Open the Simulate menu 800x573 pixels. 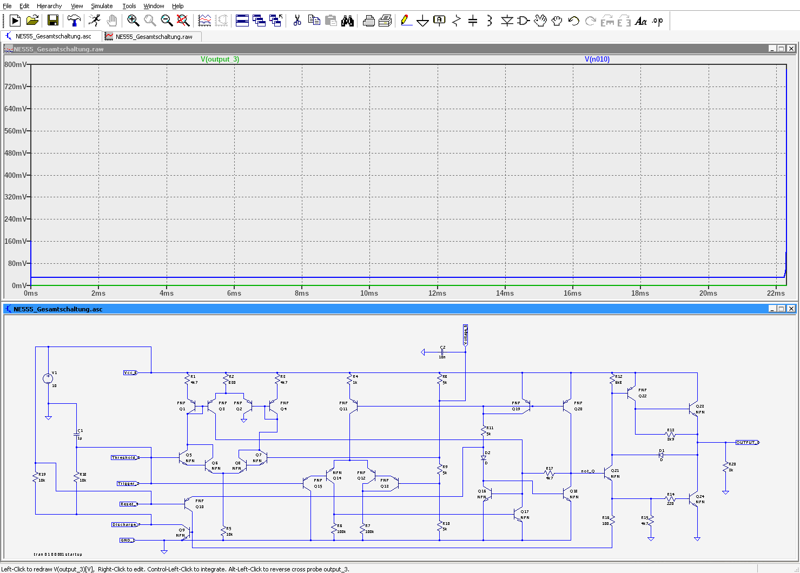(x=102, y=6)
